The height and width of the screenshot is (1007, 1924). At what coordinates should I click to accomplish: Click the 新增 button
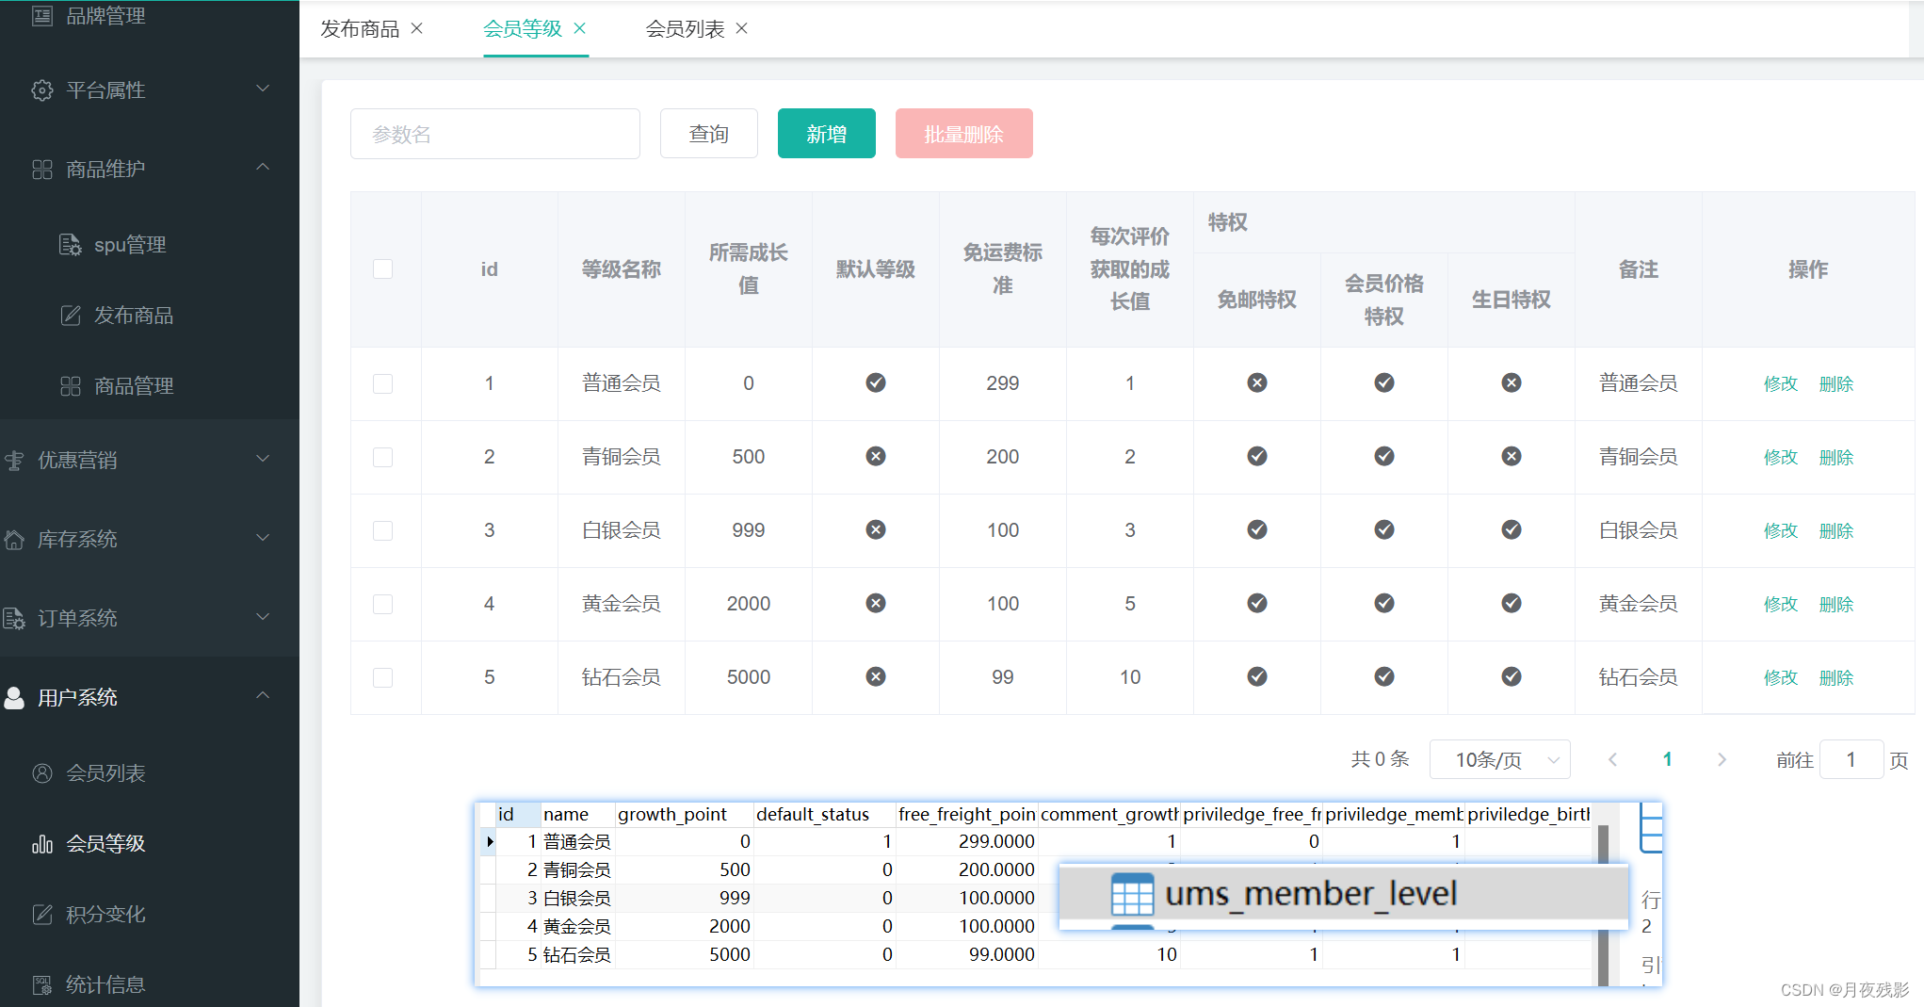(x=826, y=134)
